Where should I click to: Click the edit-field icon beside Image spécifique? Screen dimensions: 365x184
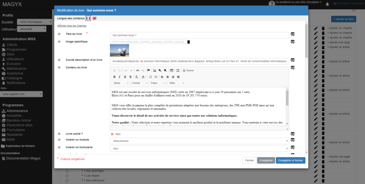pyautogui.click(x=293, y=42)
